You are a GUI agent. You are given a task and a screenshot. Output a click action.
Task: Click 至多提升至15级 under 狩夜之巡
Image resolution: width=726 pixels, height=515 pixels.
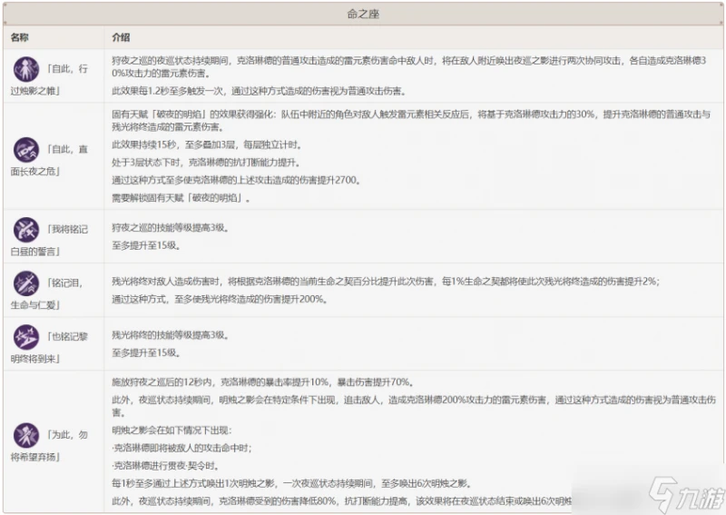pyautogui.click(x=146, y=245)
